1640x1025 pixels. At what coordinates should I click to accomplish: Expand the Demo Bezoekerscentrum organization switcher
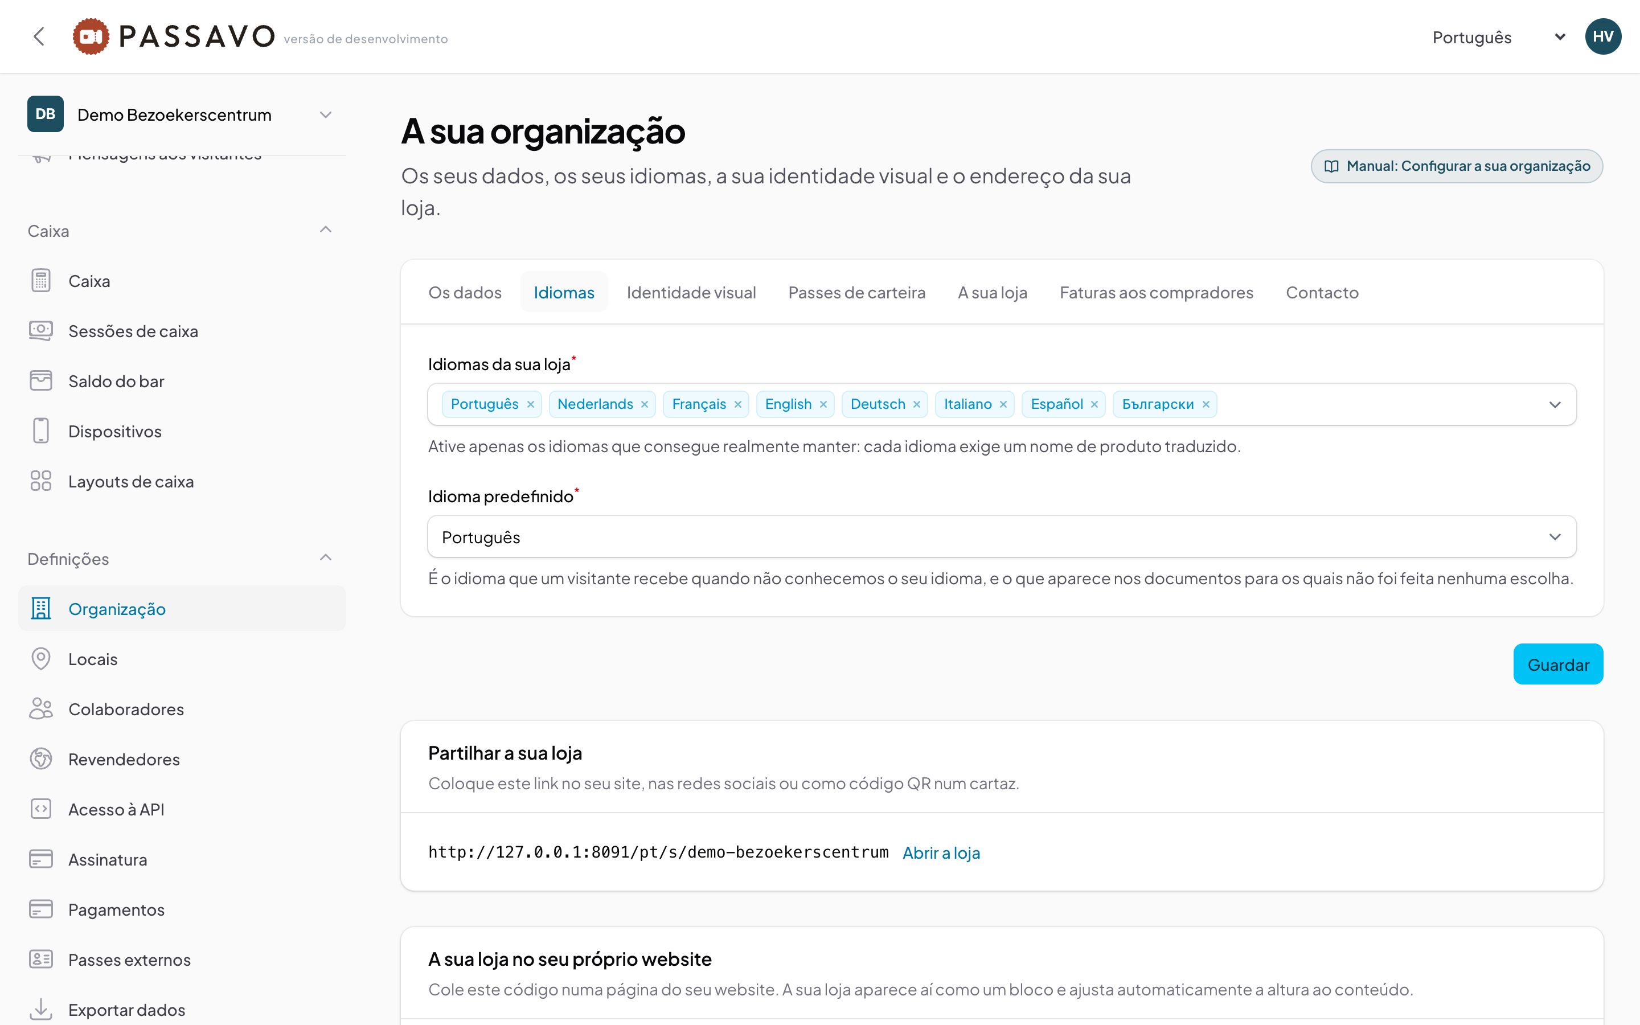click(x=182, y=114)
